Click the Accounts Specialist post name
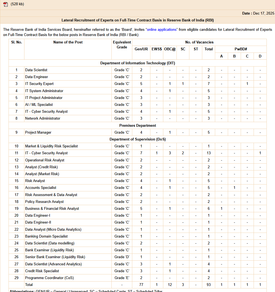This screenshot has width=275, height=292. coord(41,188)
